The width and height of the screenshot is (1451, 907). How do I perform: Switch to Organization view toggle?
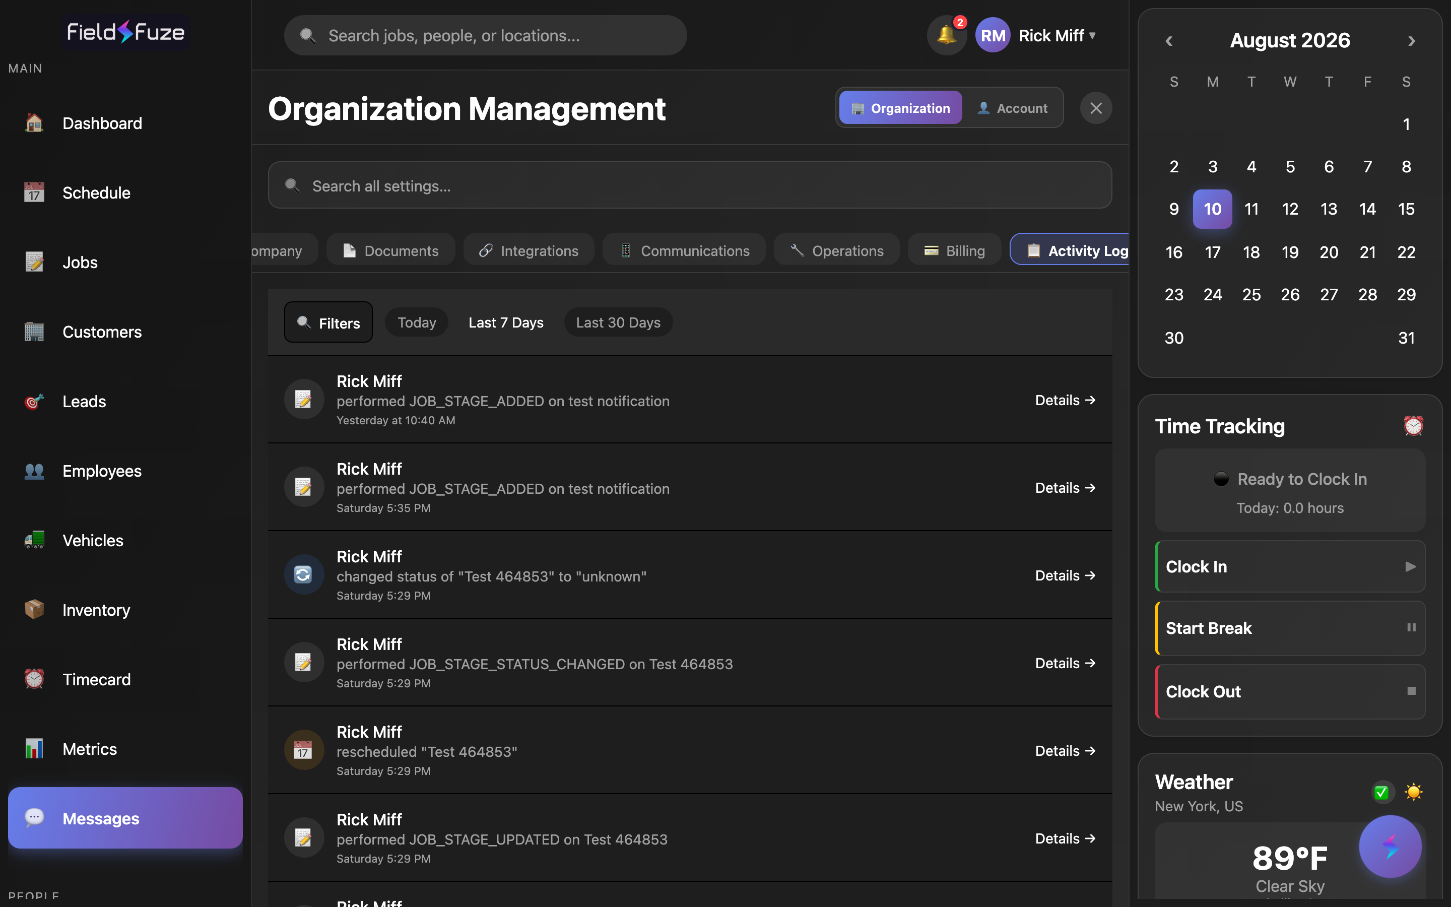pos(901,108)
